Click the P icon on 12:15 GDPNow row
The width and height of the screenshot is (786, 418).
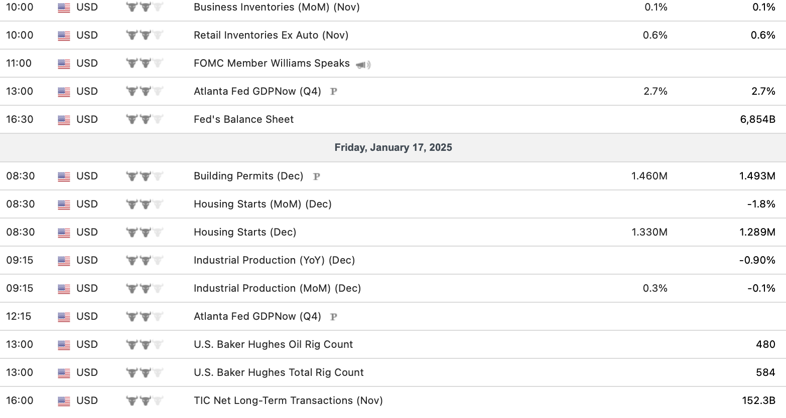tap(333, 317)
